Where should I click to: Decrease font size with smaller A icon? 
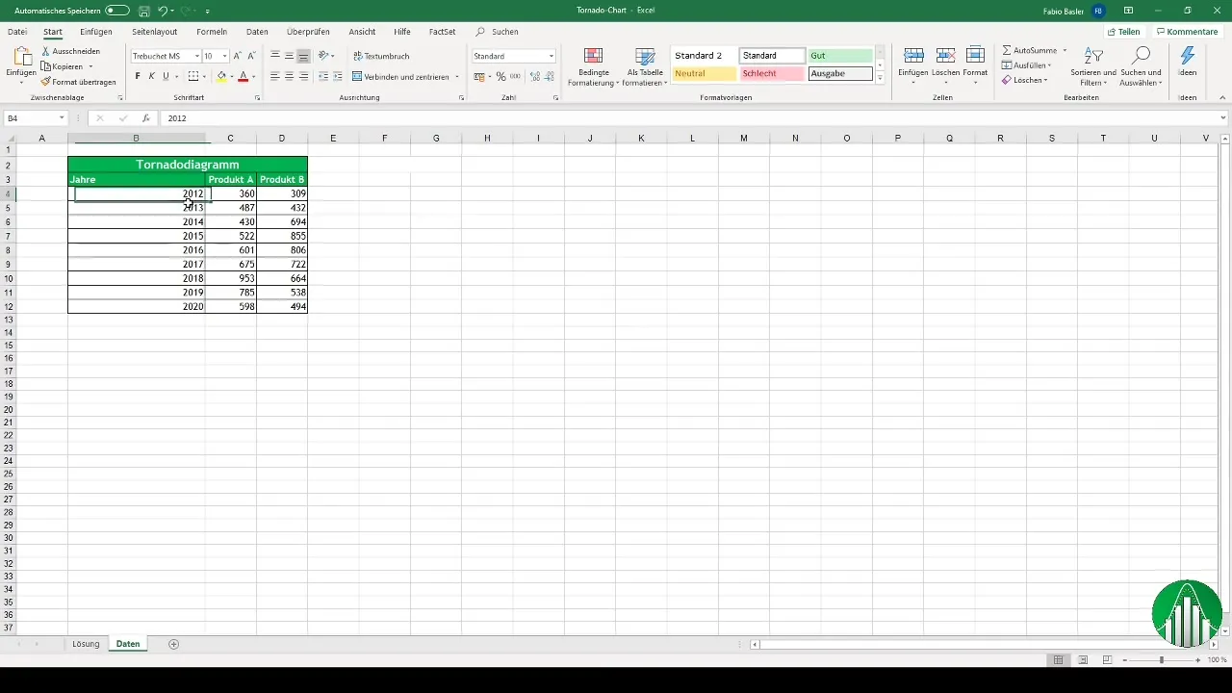(252, 56)
